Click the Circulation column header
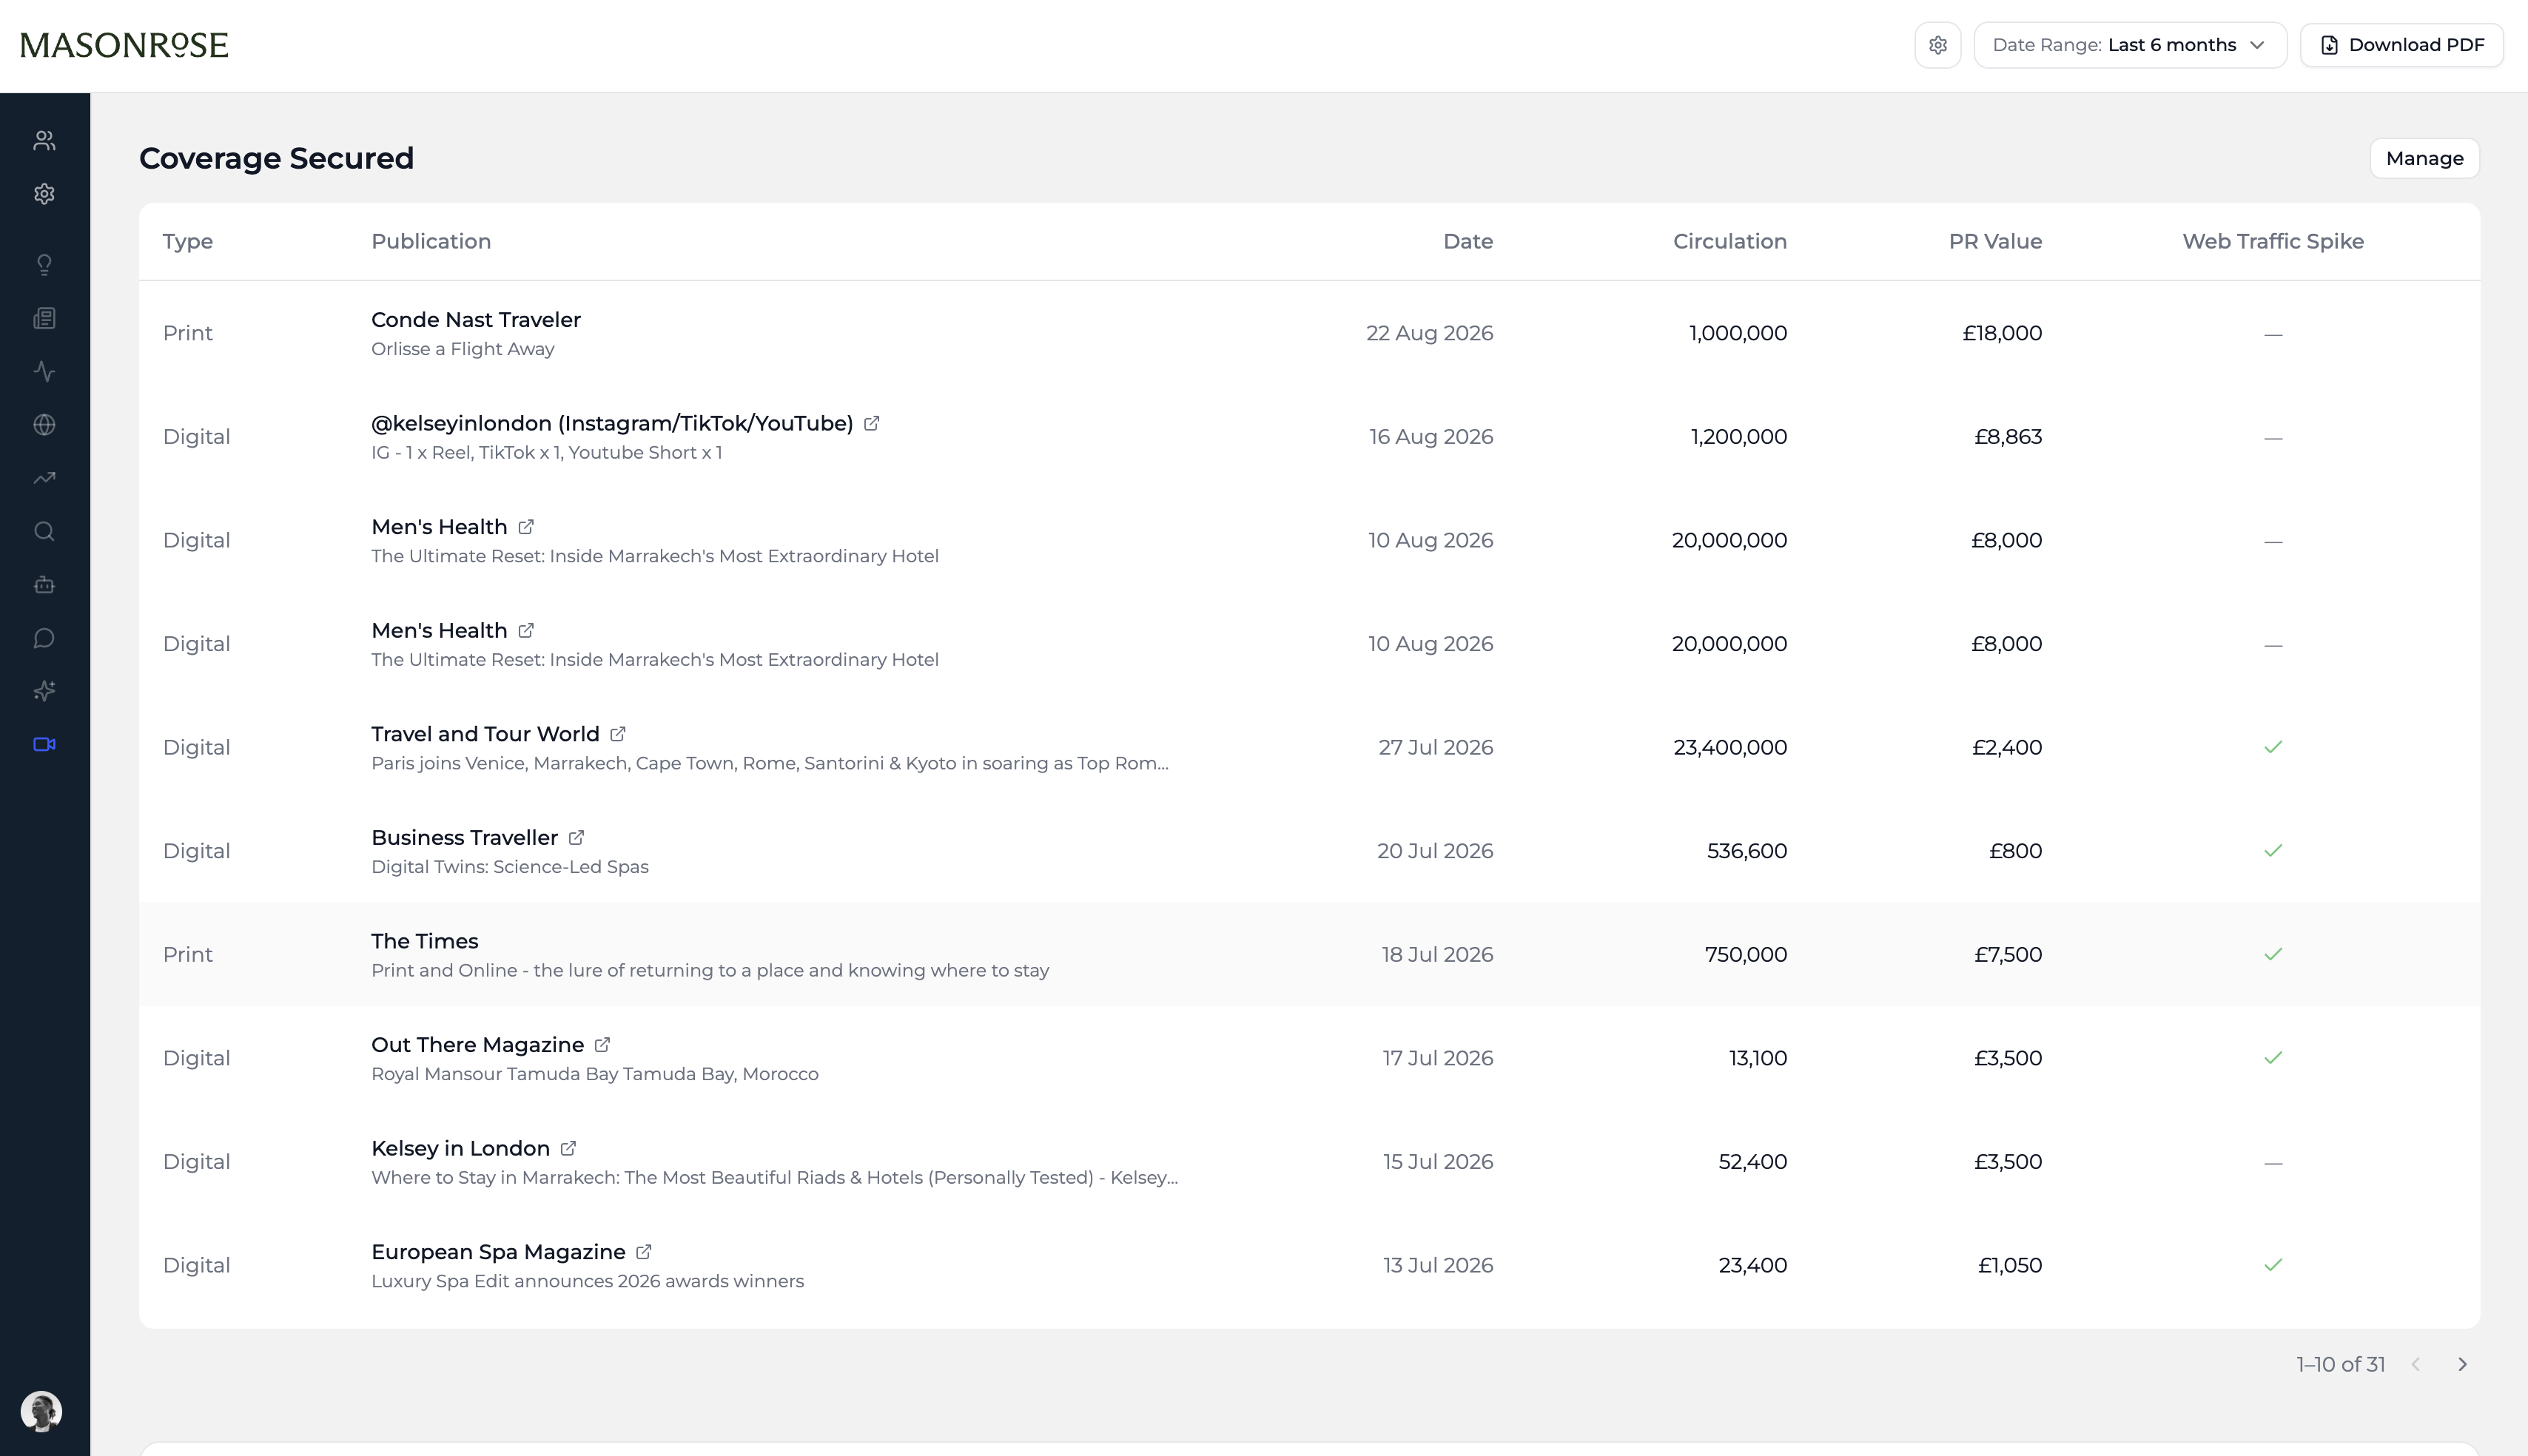This screenshot has height=1456, width=2528. click(x=1729, y=241)
